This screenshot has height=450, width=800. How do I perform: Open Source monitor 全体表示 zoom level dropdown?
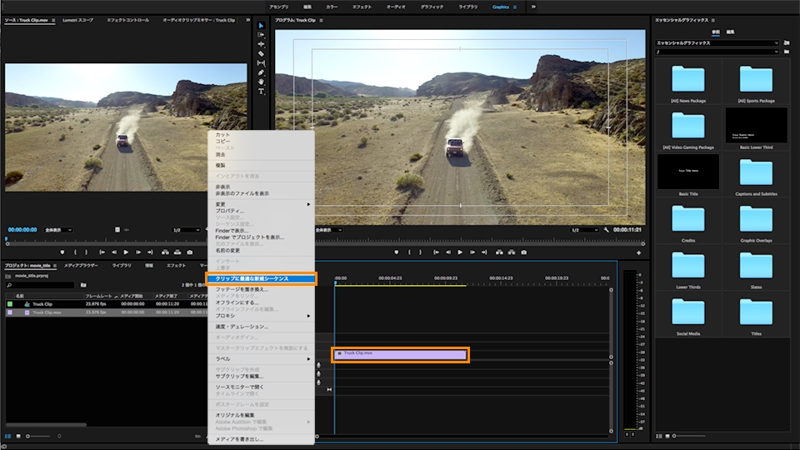point(60,229)
